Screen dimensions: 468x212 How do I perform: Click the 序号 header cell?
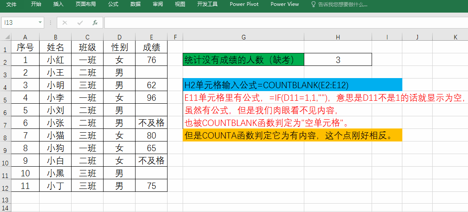(25, 47)
